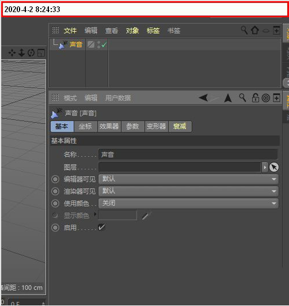Open the 模式 menu in Attribute Manager

(70, 98)
